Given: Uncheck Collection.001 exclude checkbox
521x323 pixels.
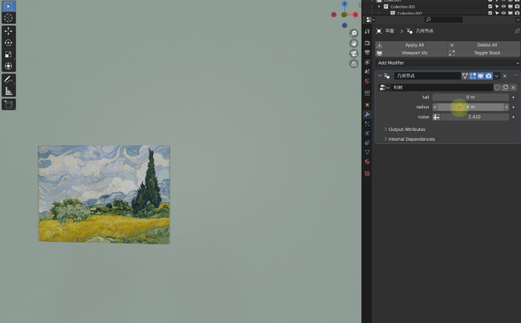Looking at the screenshot, I should tap(491, 7).
